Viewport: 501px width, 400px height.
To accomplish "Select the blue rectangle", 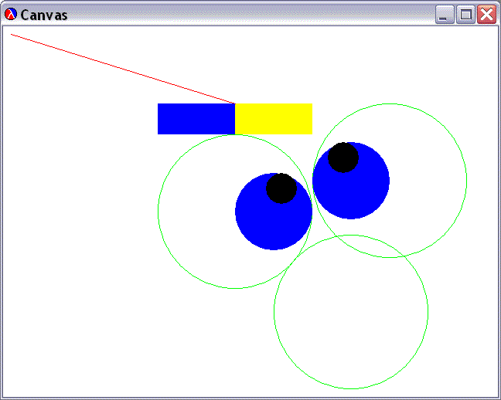I will click(x=196, y=119).
